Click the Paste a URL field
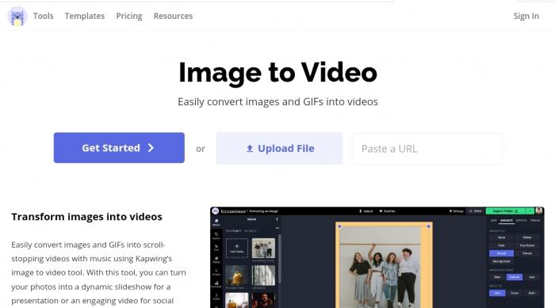This screenshot has height=308, width=555. coord(427,149)
